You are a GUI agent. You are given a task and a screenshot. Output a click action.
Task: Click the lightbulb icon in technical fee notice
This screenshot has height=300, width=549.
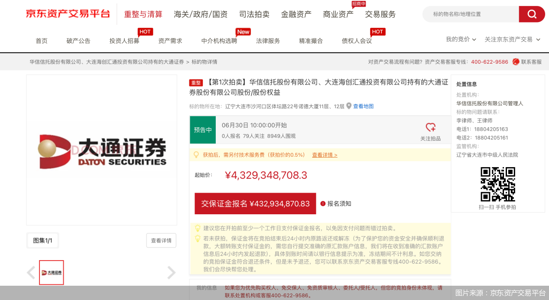point(196,155)
